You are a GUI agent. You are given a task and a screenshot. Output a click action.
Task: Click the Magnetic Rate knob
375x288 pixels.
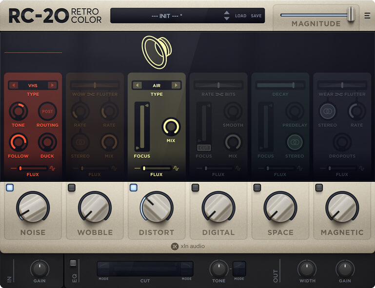pyautogui.click(x=356, y=112)
